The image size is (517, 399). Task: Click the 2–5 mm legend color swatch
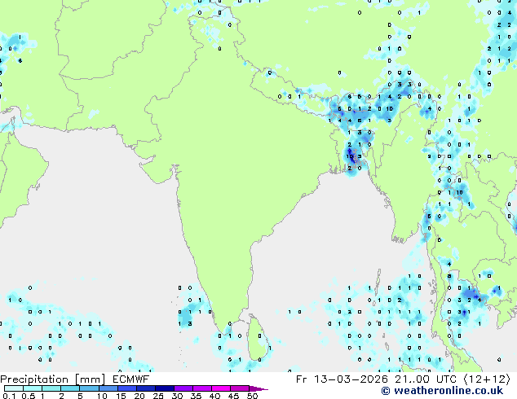[x=70, y=388]
